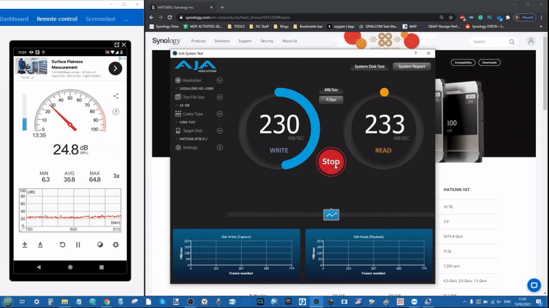Open the overflow ellipsis after Screenshot tab
The height and width of the screenshot is (308, 549).
tap(126, 20)
